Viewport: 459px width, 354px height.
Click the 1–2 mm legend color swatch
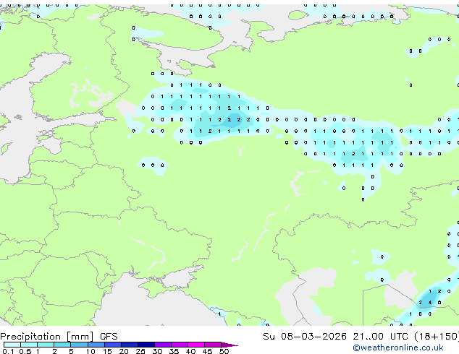(x=46, y=345)
